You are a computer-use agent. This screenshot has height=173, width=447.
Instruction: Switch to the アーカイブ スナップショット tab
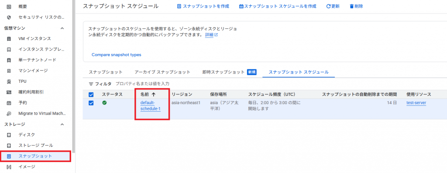[162, 72]
